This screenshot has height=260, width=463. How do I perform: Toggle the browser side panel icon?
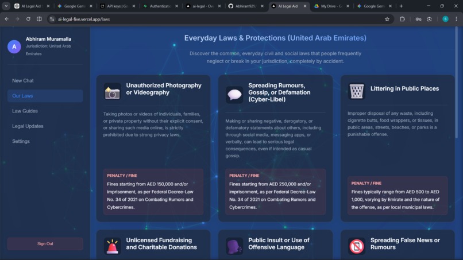point(39,19)
